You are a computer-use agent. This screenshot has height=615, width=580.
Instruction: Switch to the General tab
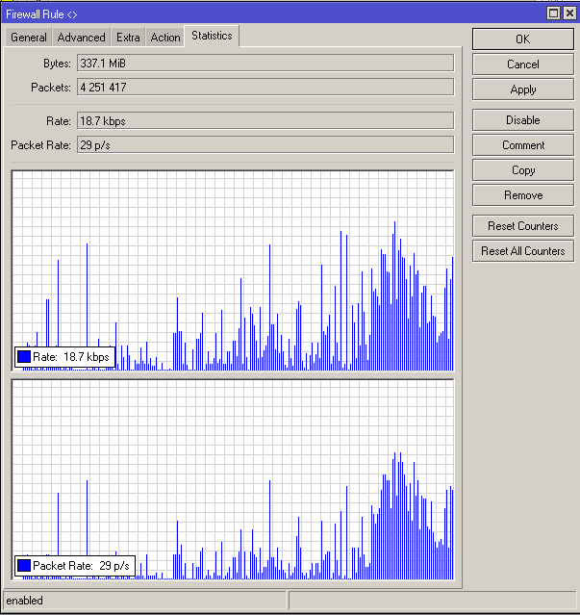[x=28, y=38]
